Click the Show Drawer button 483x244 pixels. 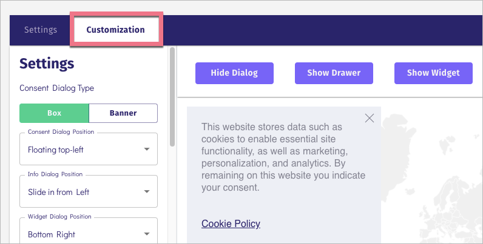pyautogui.click(x=334, y=73)
